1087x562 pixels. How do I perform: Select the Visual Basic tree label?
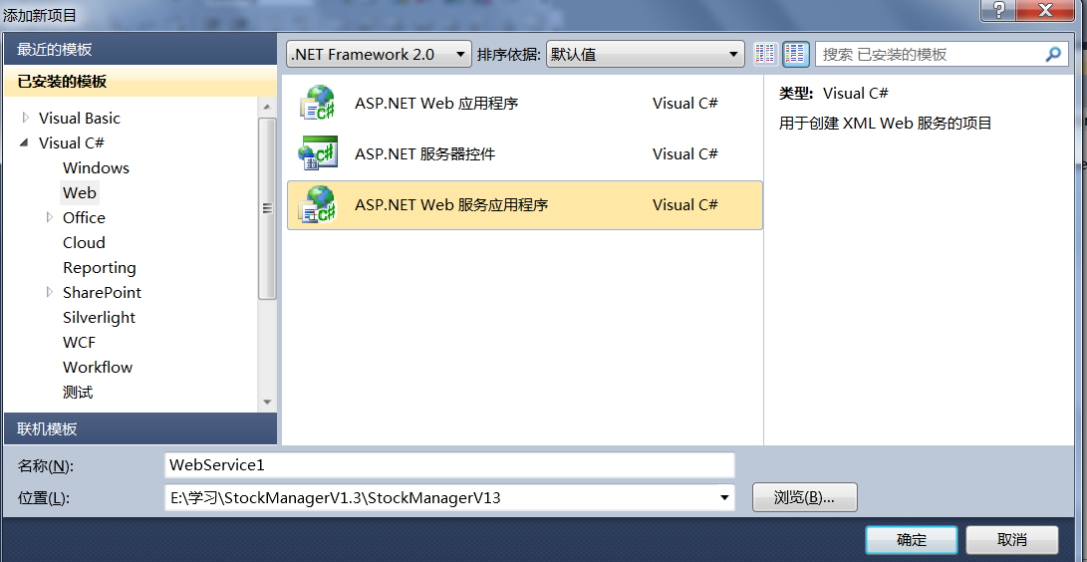tap(79, 118)
